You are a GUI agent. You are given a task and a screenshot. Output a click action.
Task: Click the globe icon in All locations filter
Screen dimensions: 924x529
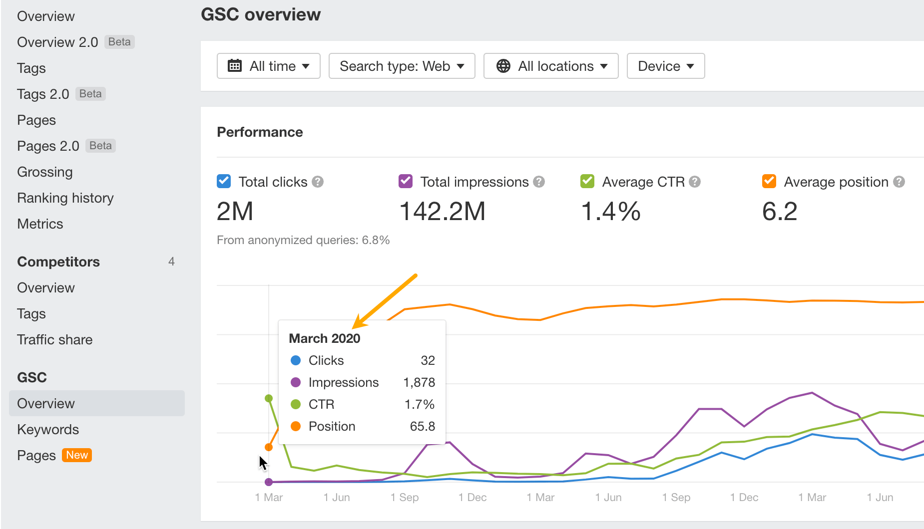click(502, 65)
